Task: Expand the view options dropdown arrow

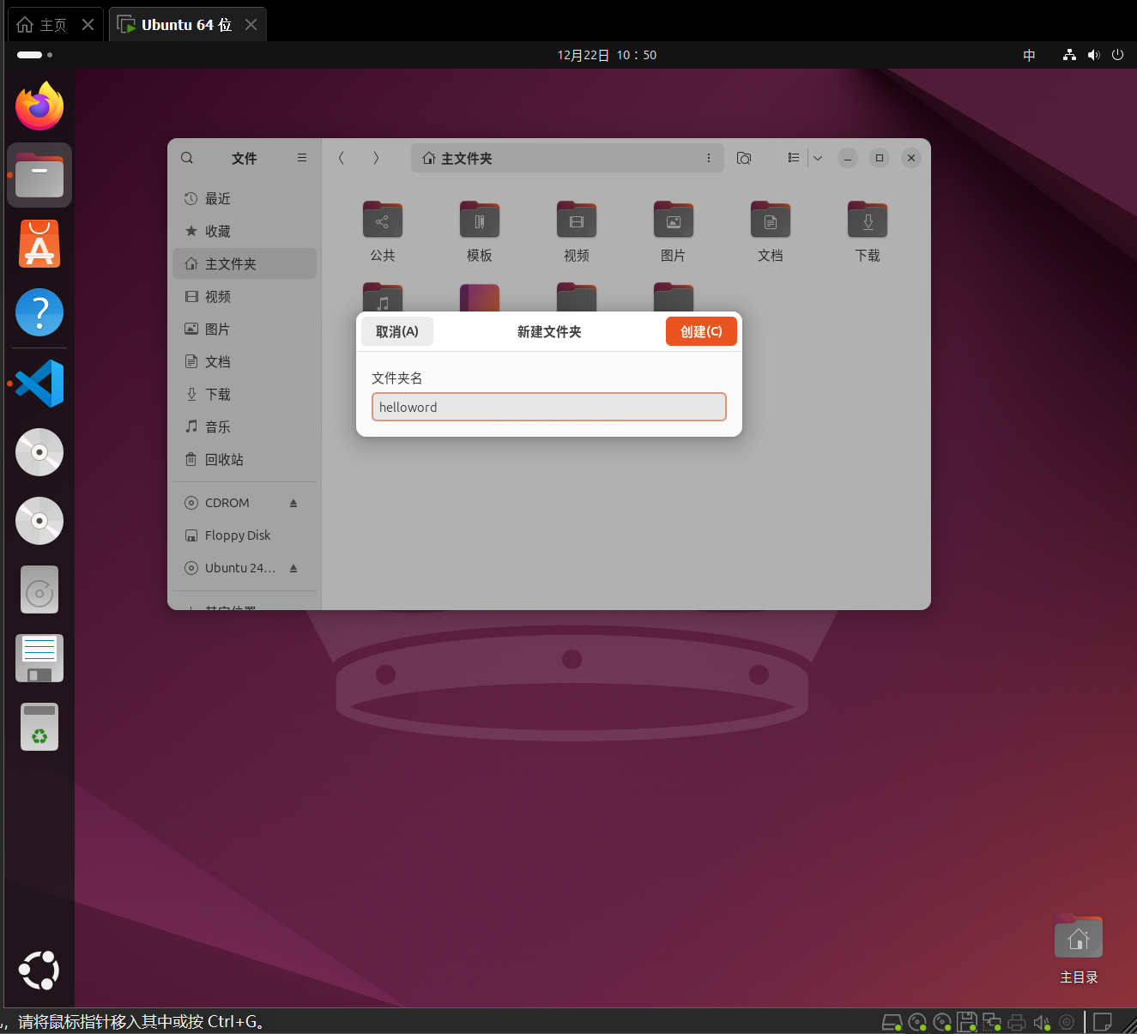Action: (818, 158)
